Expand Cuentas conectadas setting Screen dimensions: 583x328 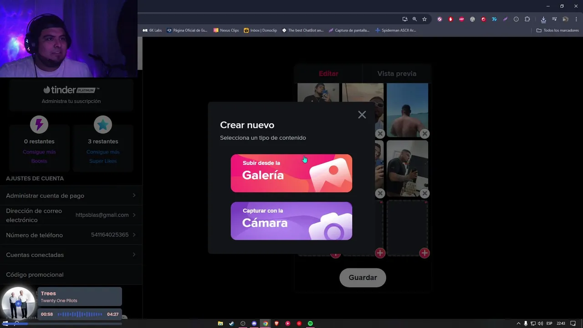(71, 255)
